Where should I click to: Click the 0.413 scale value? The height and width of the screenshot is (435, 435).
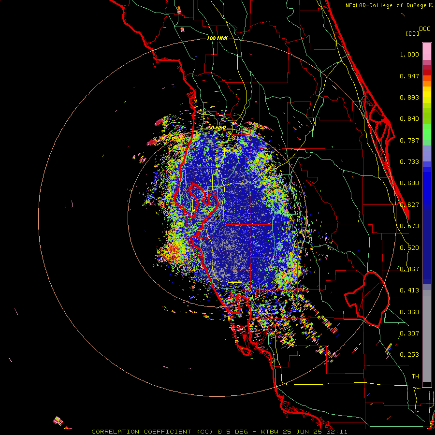pos(409,290)
